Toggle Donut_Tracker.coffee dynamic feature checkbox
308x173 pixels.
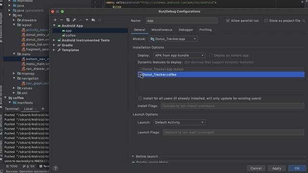pyautogui.click(x=140, y=74)
